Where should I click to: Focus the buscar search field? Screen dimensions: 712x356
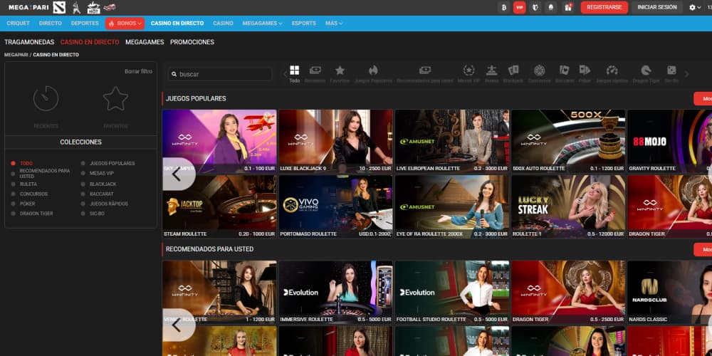tap(220, 74)
